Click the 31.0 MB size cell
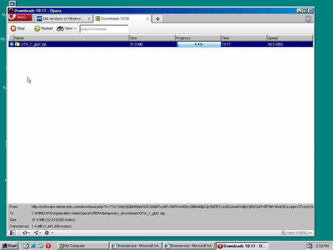The width and height of the screenshot is (333, 250). [x=136, y=44]
